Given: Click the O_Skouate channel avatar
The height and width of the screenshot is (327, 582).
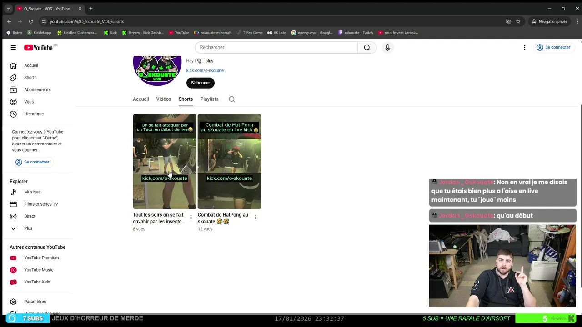Looking at the screenshot, I should (x=157, y=70).
